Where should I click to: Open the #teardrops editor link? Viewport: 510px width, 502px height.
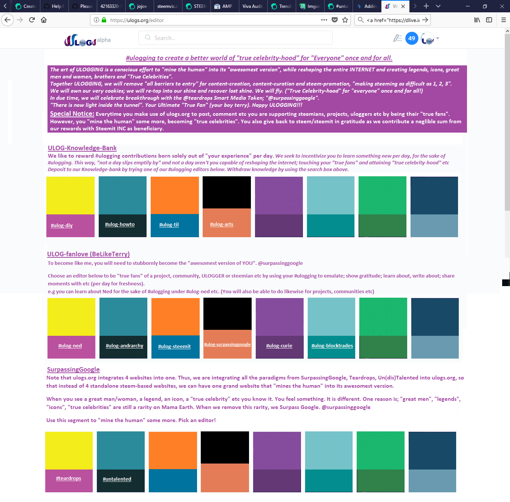click(x=68, y=478)
